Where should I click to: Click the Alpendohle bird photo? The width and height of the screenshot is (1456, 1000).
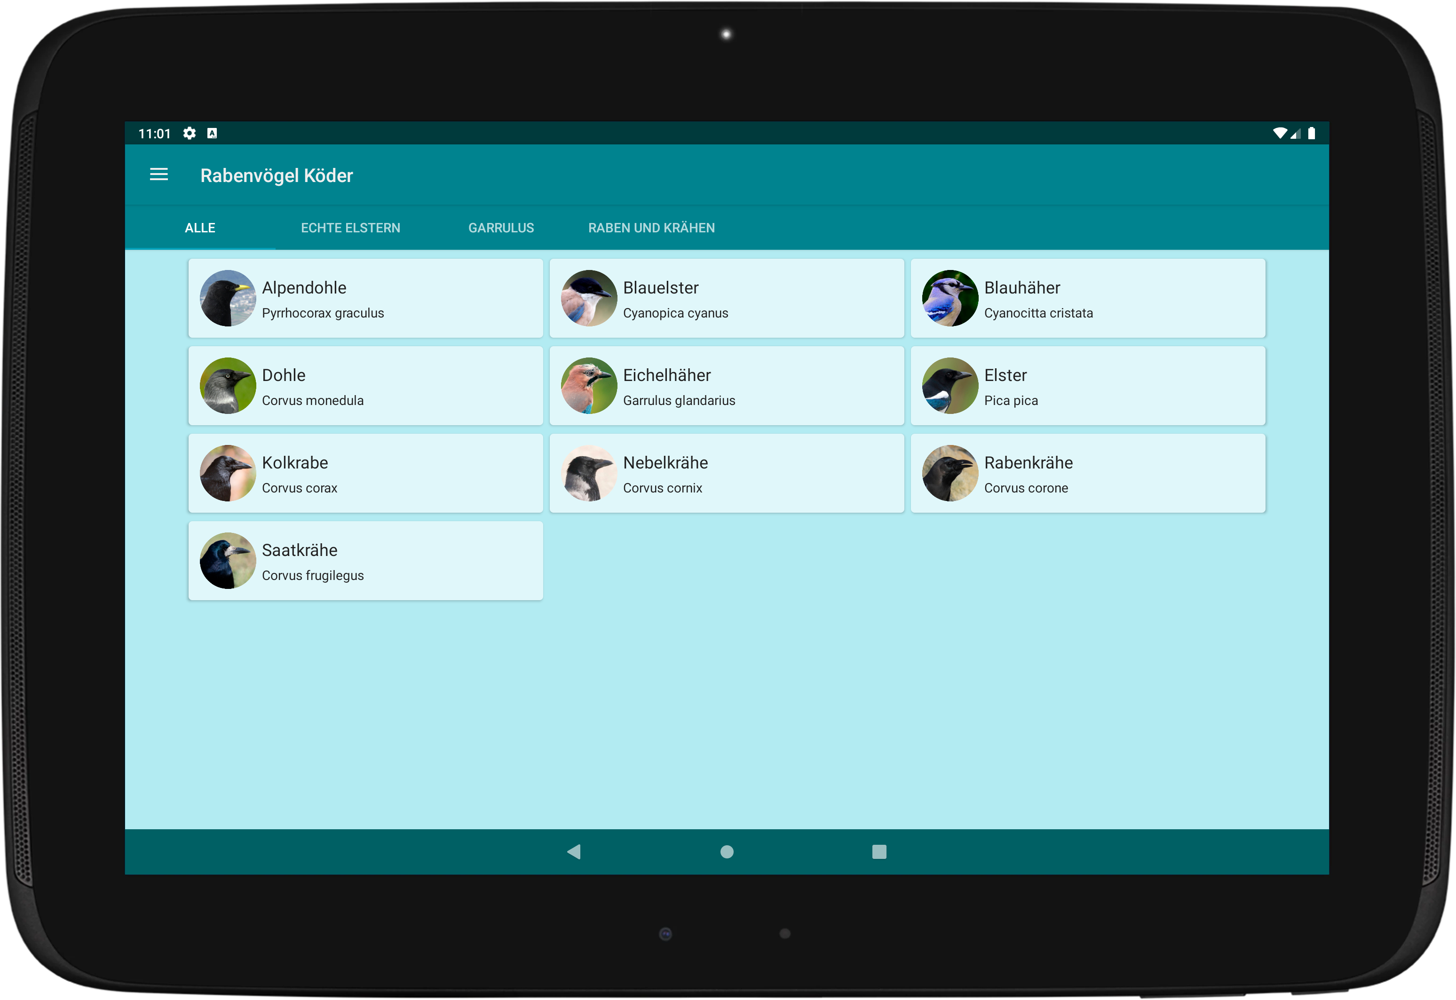click(x=228, y=298)
